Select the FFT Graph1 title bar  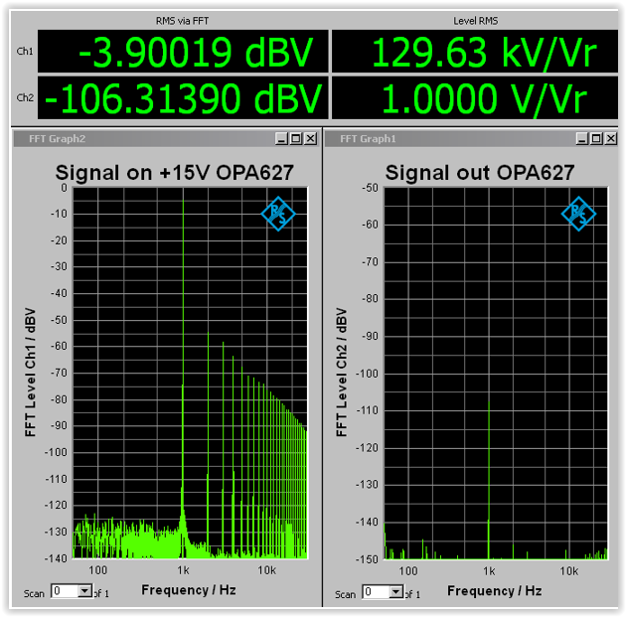[472, 138]
